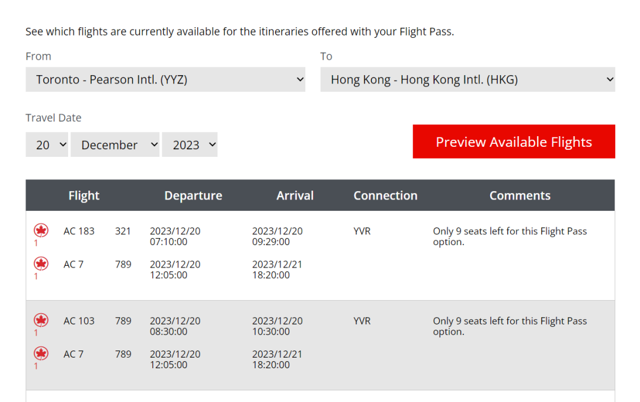Click the Comments column header
Viewport: 640px width, 402px height.
click(520, 196)
